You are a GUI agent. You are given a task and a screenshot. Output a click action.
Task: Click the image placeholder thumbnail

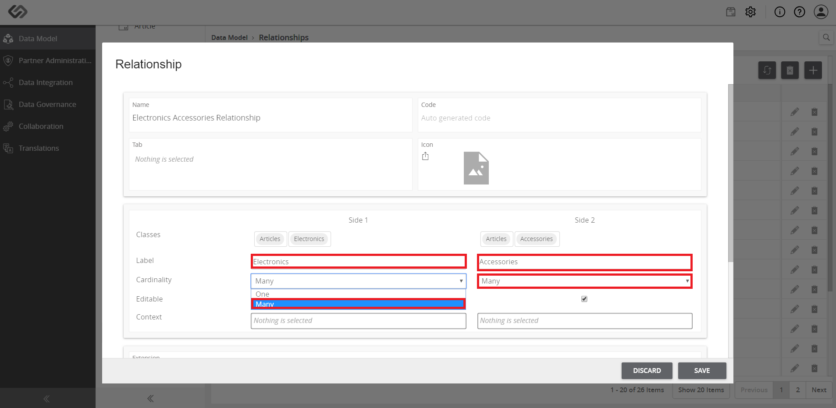click(x=476, y=168)
